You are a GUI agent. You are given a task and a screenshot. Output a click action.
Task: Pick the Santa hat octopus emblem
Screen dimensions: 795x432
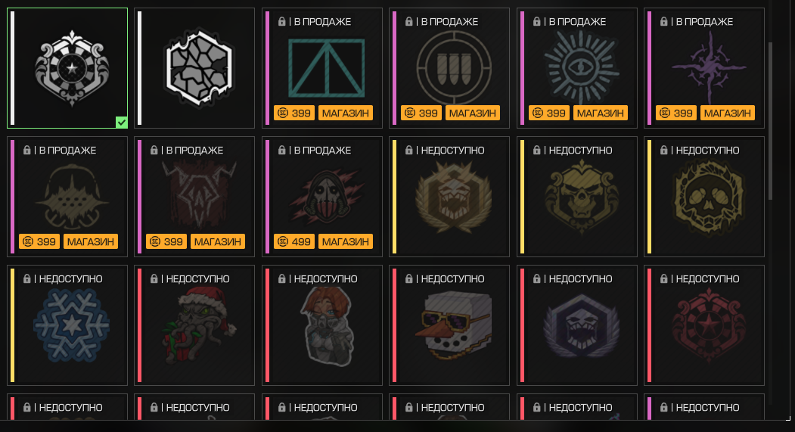click(194, 325)
